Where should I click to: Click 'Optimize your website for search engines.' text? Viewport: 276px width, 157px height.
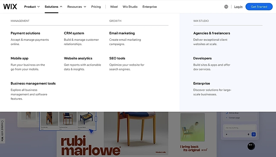[127, 67]
